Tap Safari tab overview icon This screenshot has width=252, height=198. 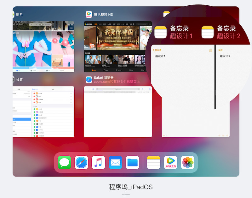pyautogui.click(x=150, y=89)
